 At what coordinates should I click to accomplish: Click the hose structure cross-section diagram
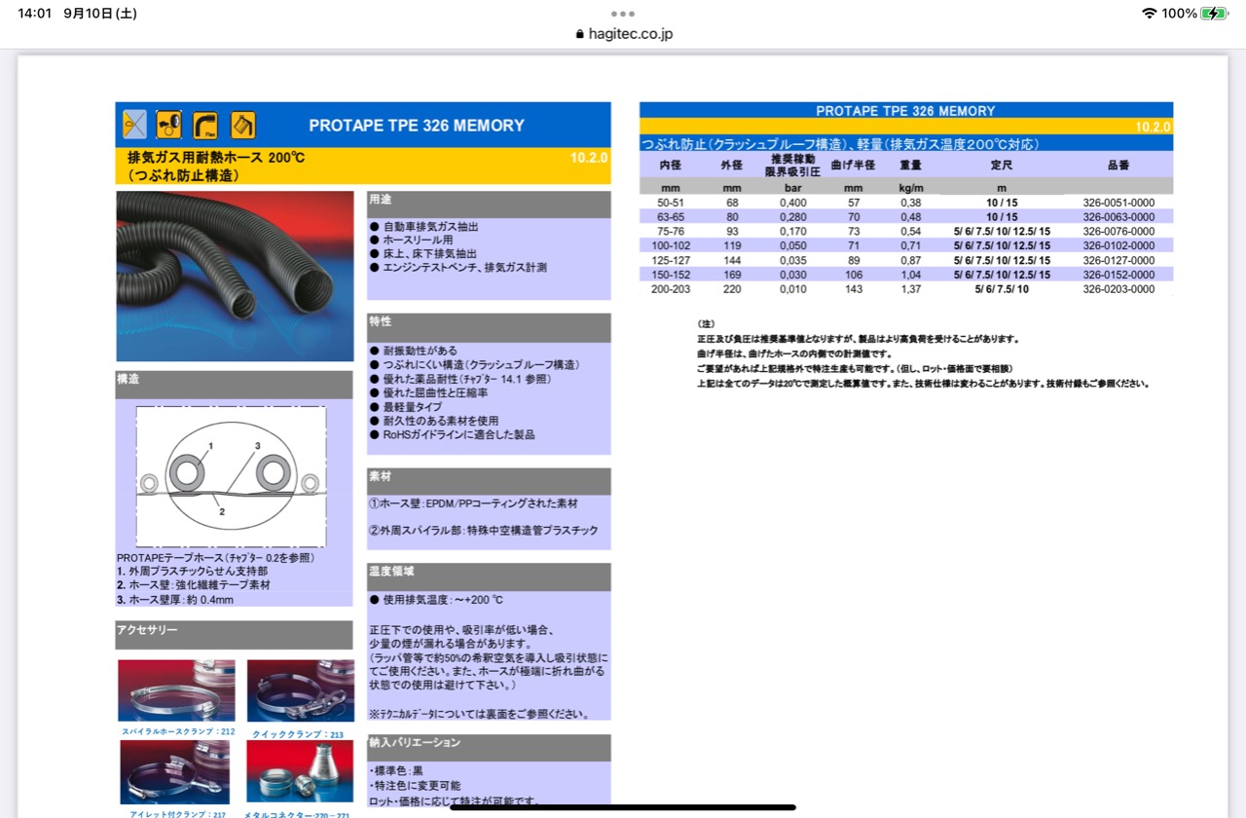231,477
